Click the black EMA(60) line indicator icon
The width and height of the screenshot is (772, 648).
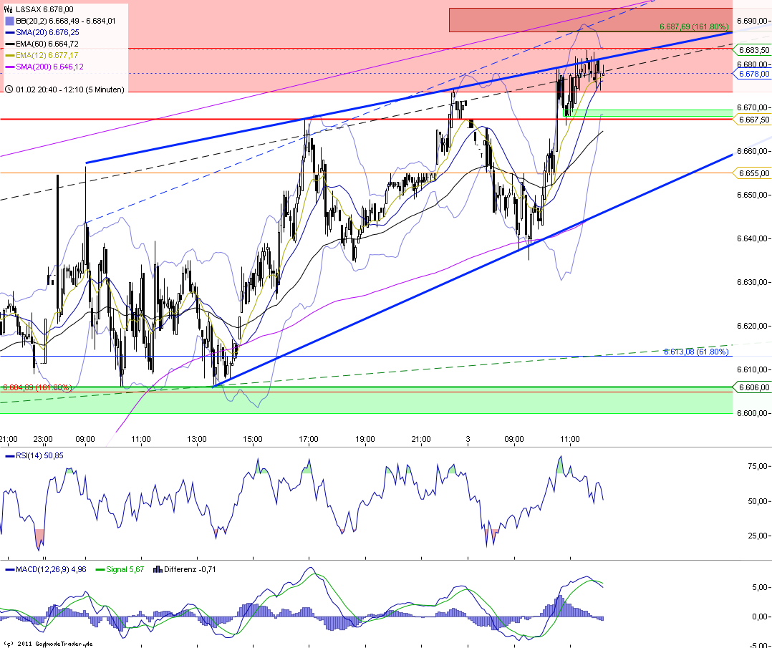[x=9, y=43]
